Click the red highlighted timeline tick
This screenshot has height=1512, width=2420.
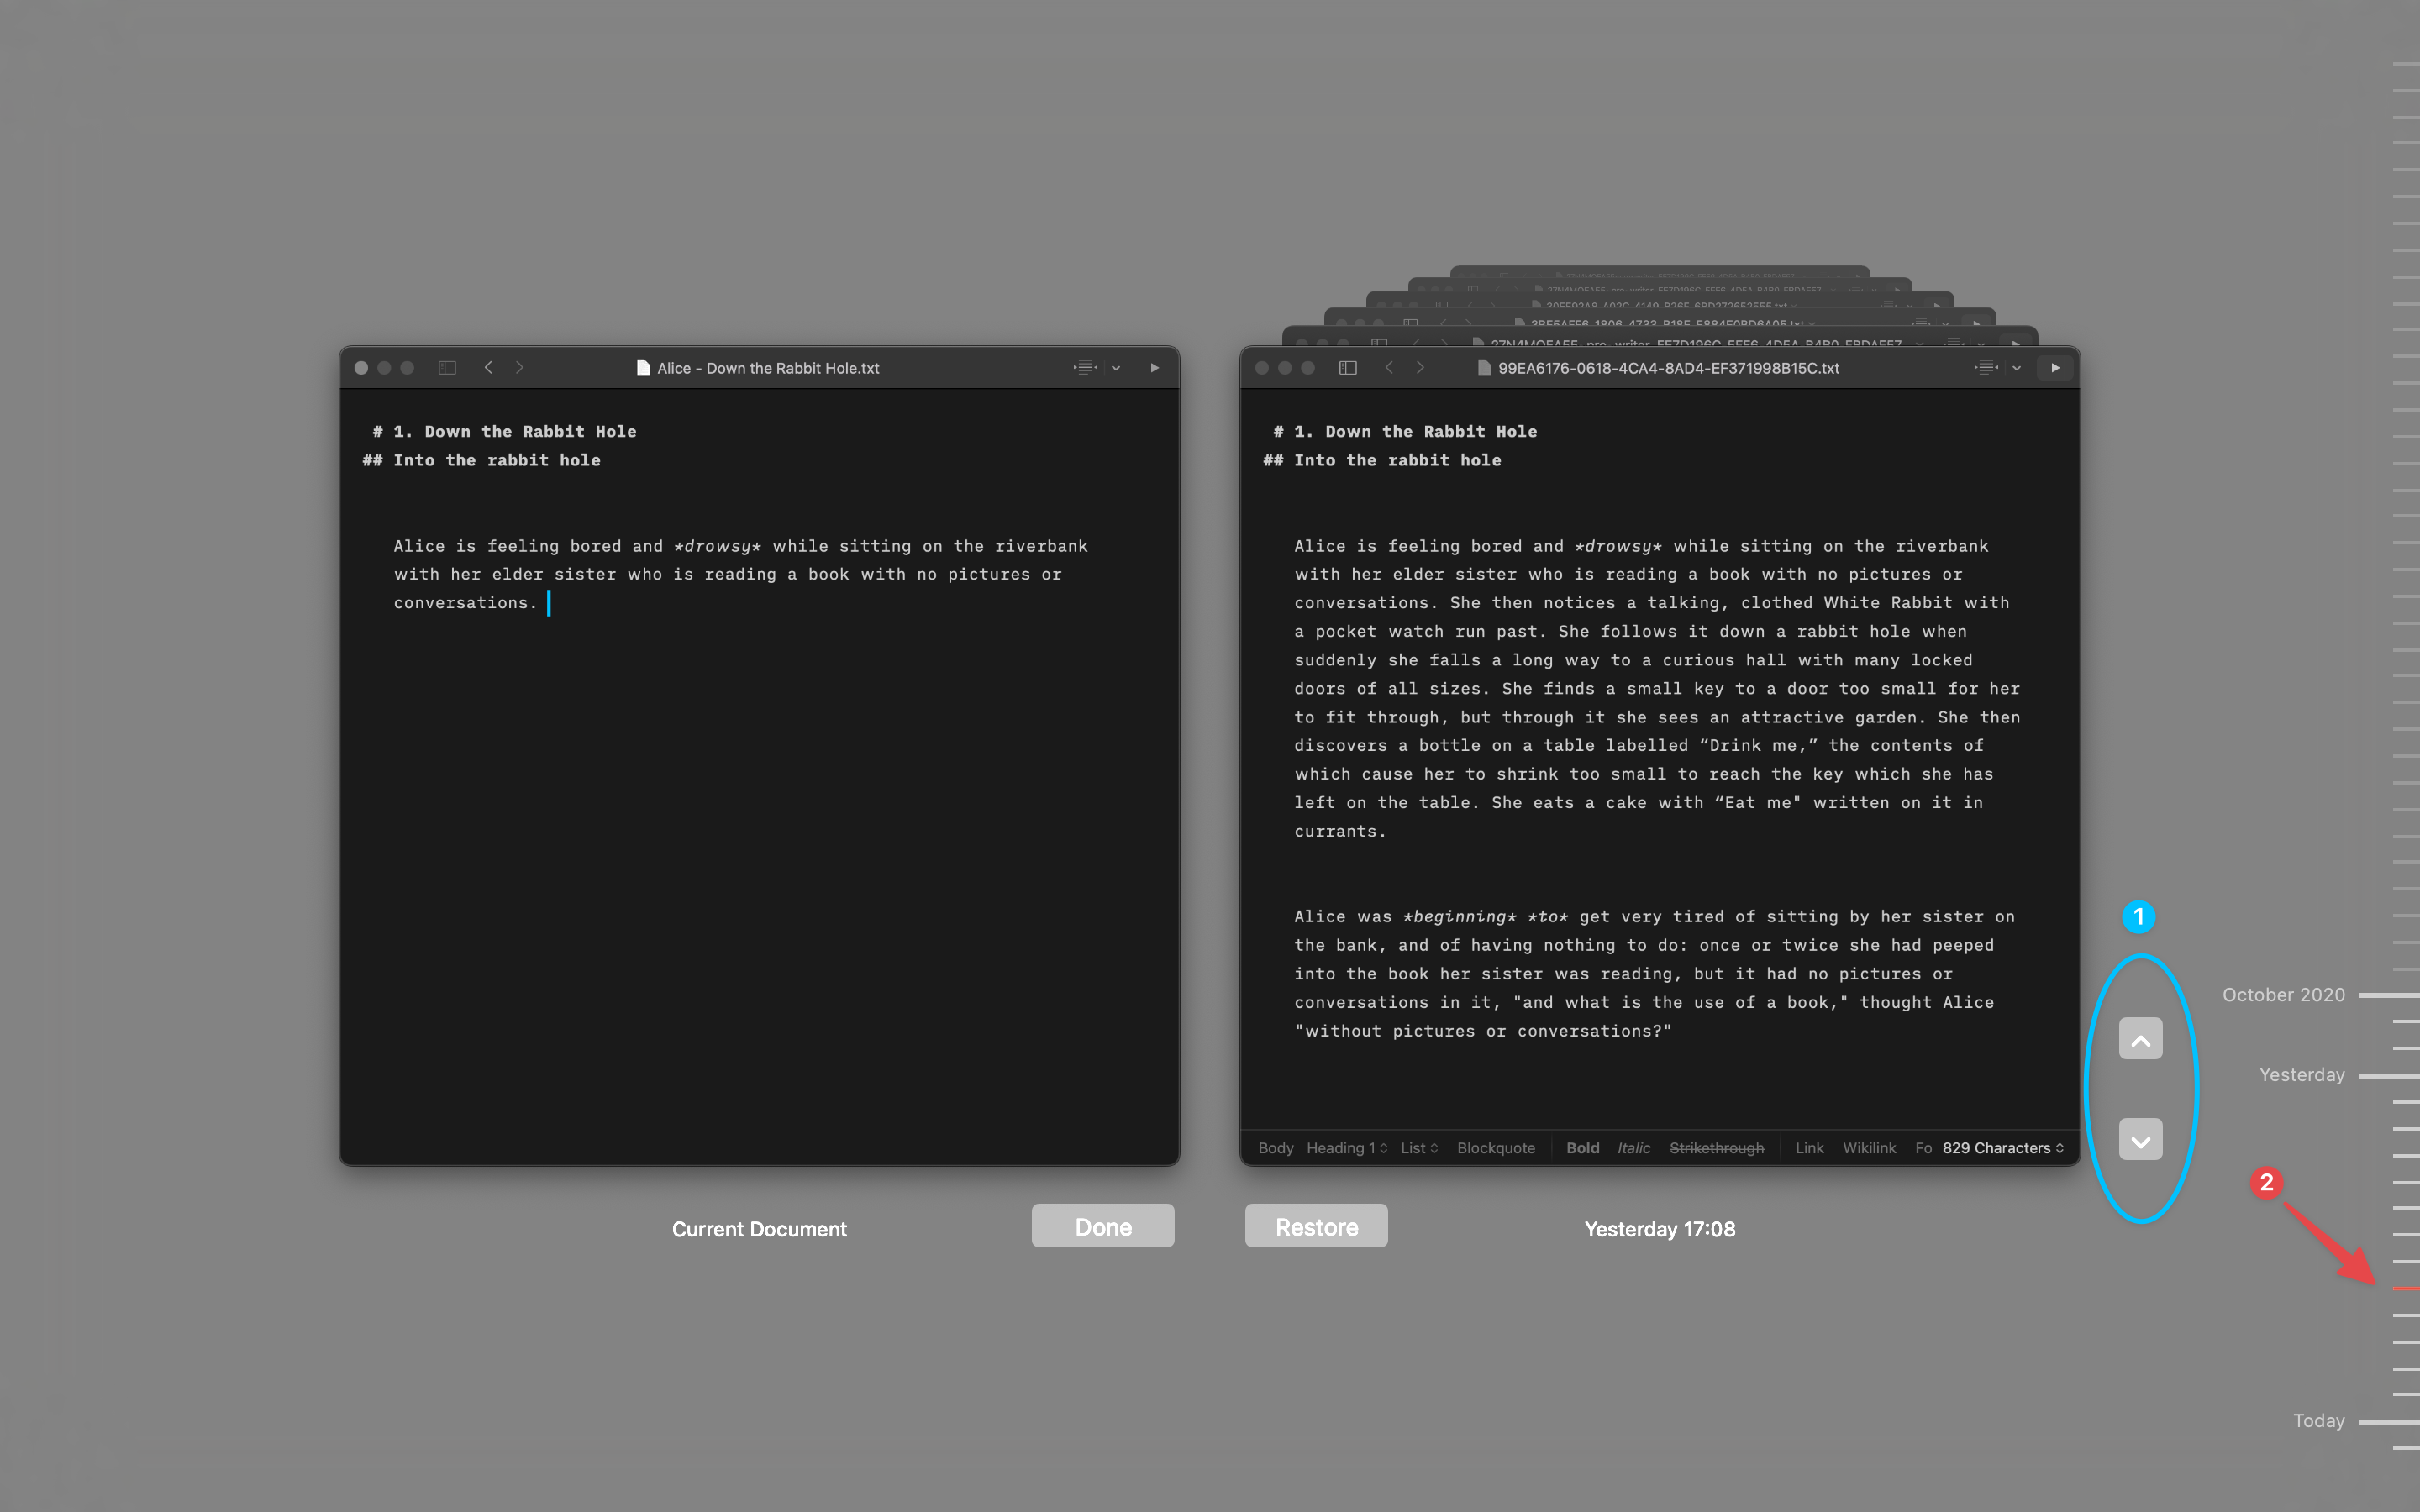click(x=2405, y=1289)
